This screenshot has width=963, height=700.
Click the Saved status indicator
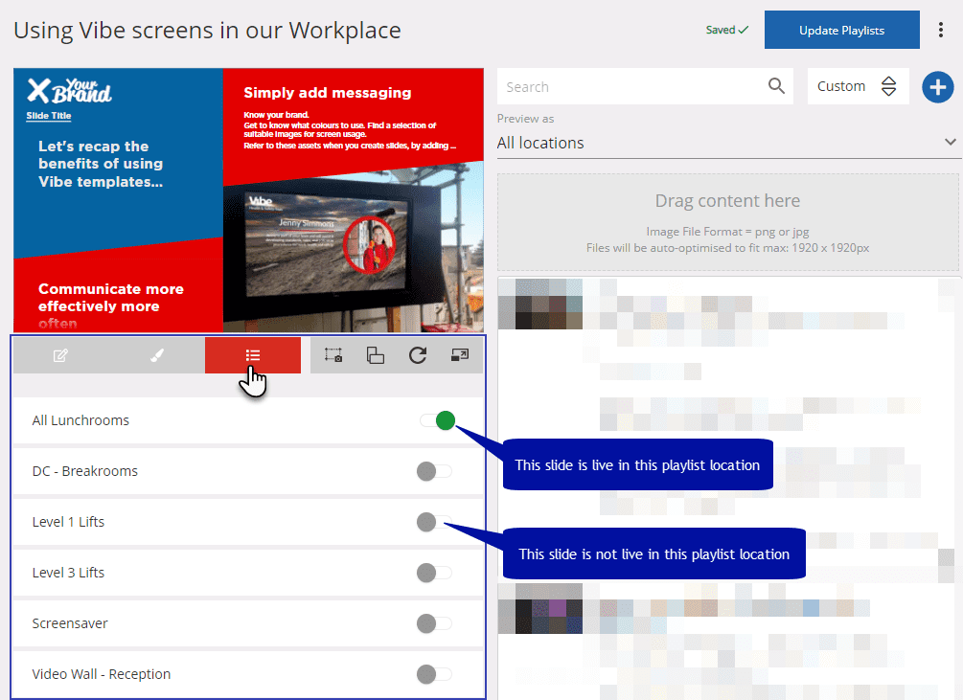tap(727, 30)
